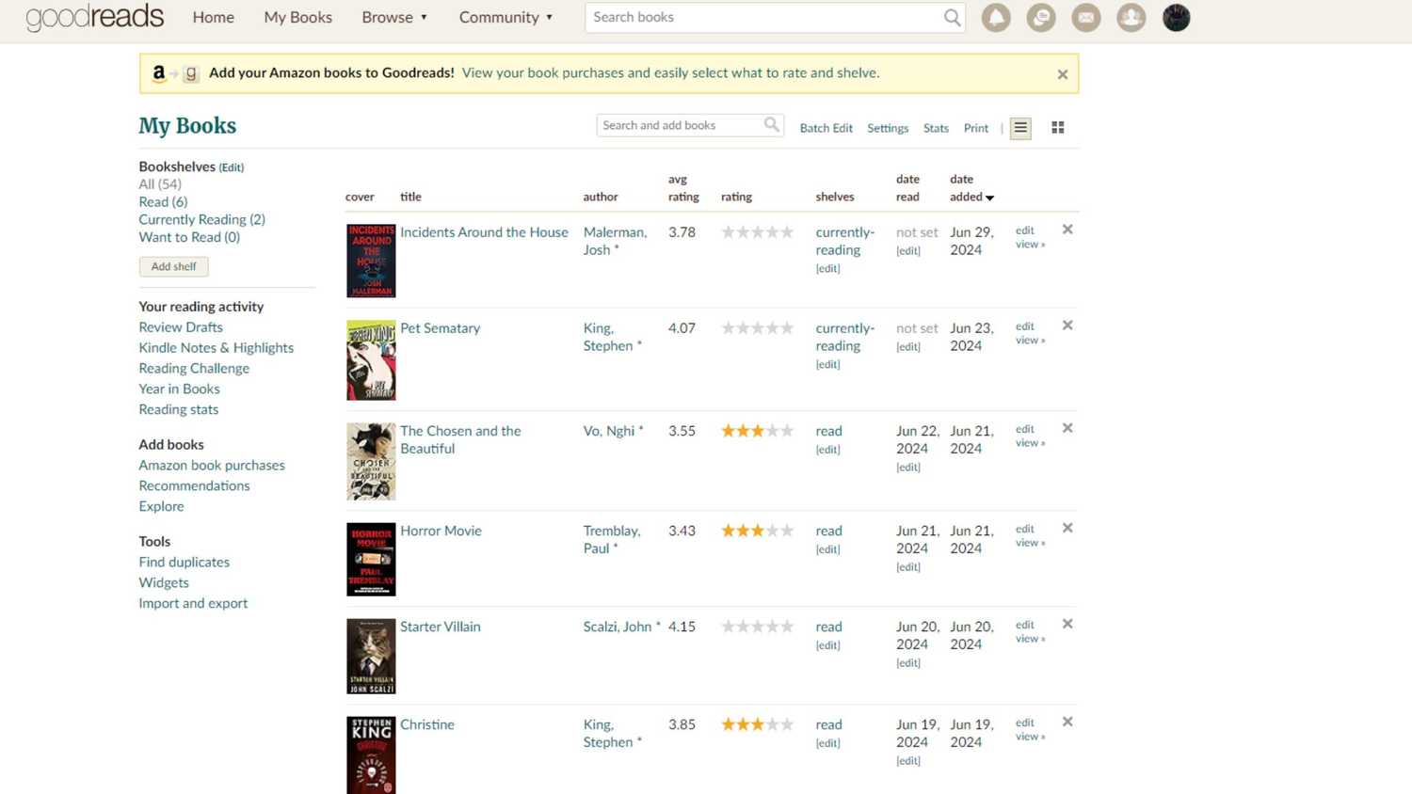The width and height of the screenshot is (1412, 794).
Task: Open notifications via the bell icon
Action: [x=996, y=17]
